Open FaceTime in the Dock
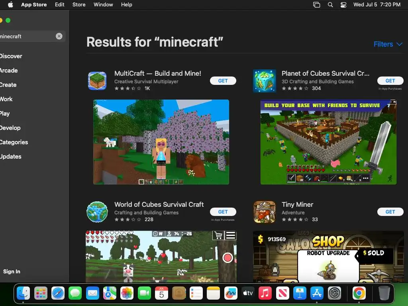This screenshot has height=306, width=408. tap(144, 294)
